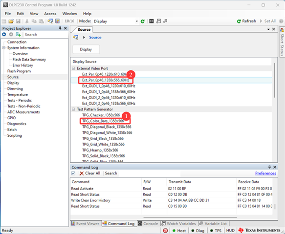This screenshot has height=234, width=285.
Task: Open the Window menu
Action: [x=69, y=14]
